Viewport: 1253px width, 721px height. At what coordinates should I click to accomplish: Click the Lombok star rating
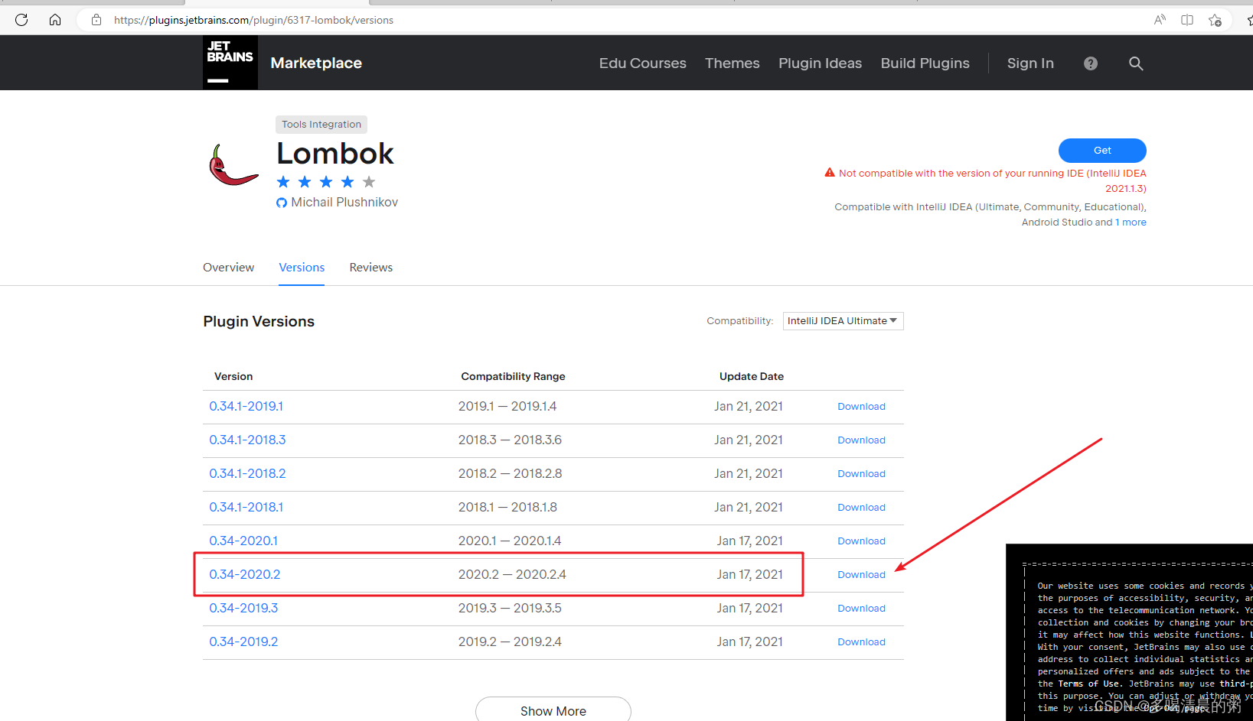coord(326,182)
